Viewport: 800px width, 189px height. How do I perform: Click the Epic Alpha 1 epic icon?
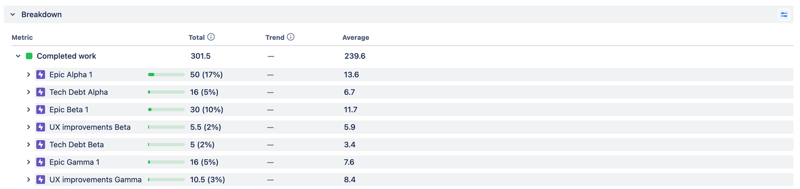pyautogui.click(x=41, y=74)
